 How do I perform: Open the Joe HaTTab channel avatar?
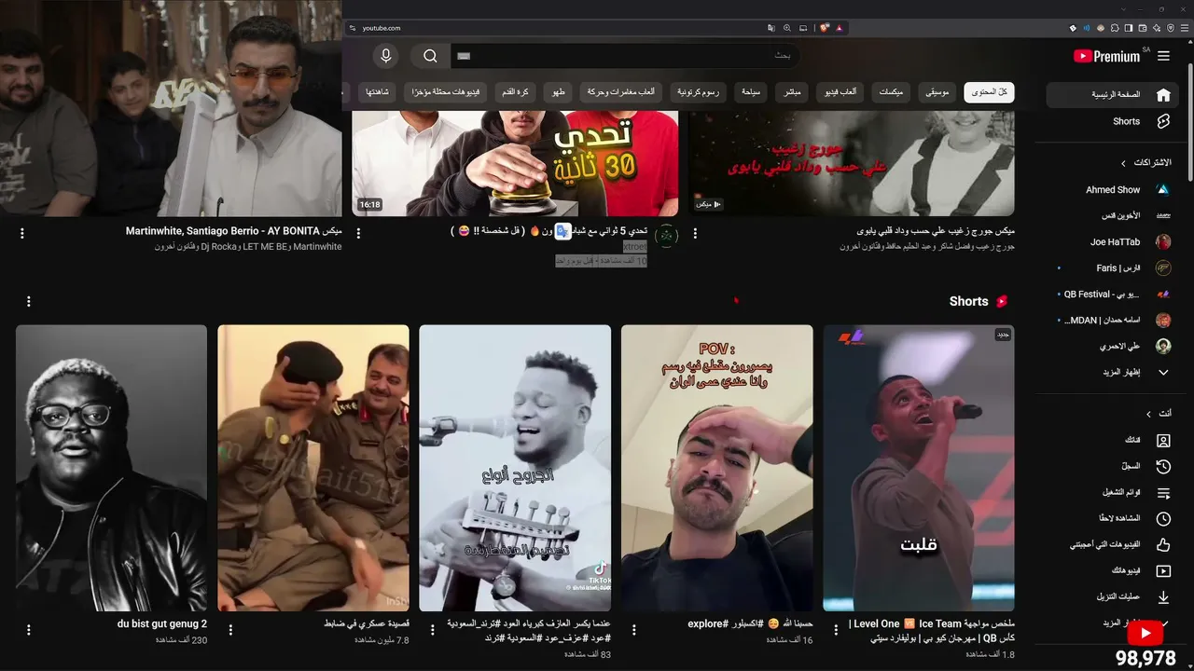(1163, 241)
